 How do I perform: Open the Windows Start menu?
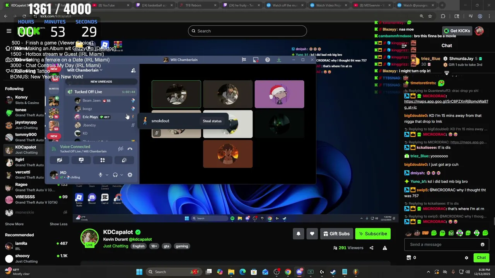coord(139,272)
